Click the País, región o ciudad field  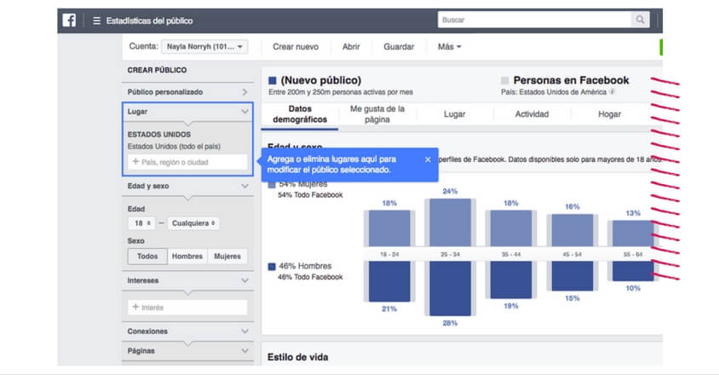(x=187, y=162)
